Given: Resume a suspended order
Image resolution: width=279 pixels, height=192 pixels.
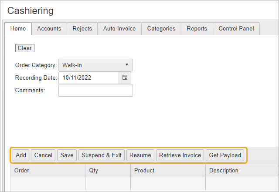Looking at the screenshot, I should [x=140, y=155].
